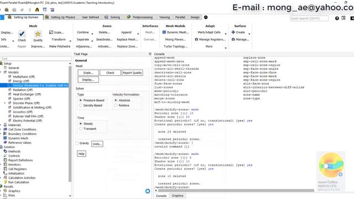Click the blue frame icon in top toolbar
The height and width of the screenshot is (199, 354).
pyautogui.click(x=45, y=10)
